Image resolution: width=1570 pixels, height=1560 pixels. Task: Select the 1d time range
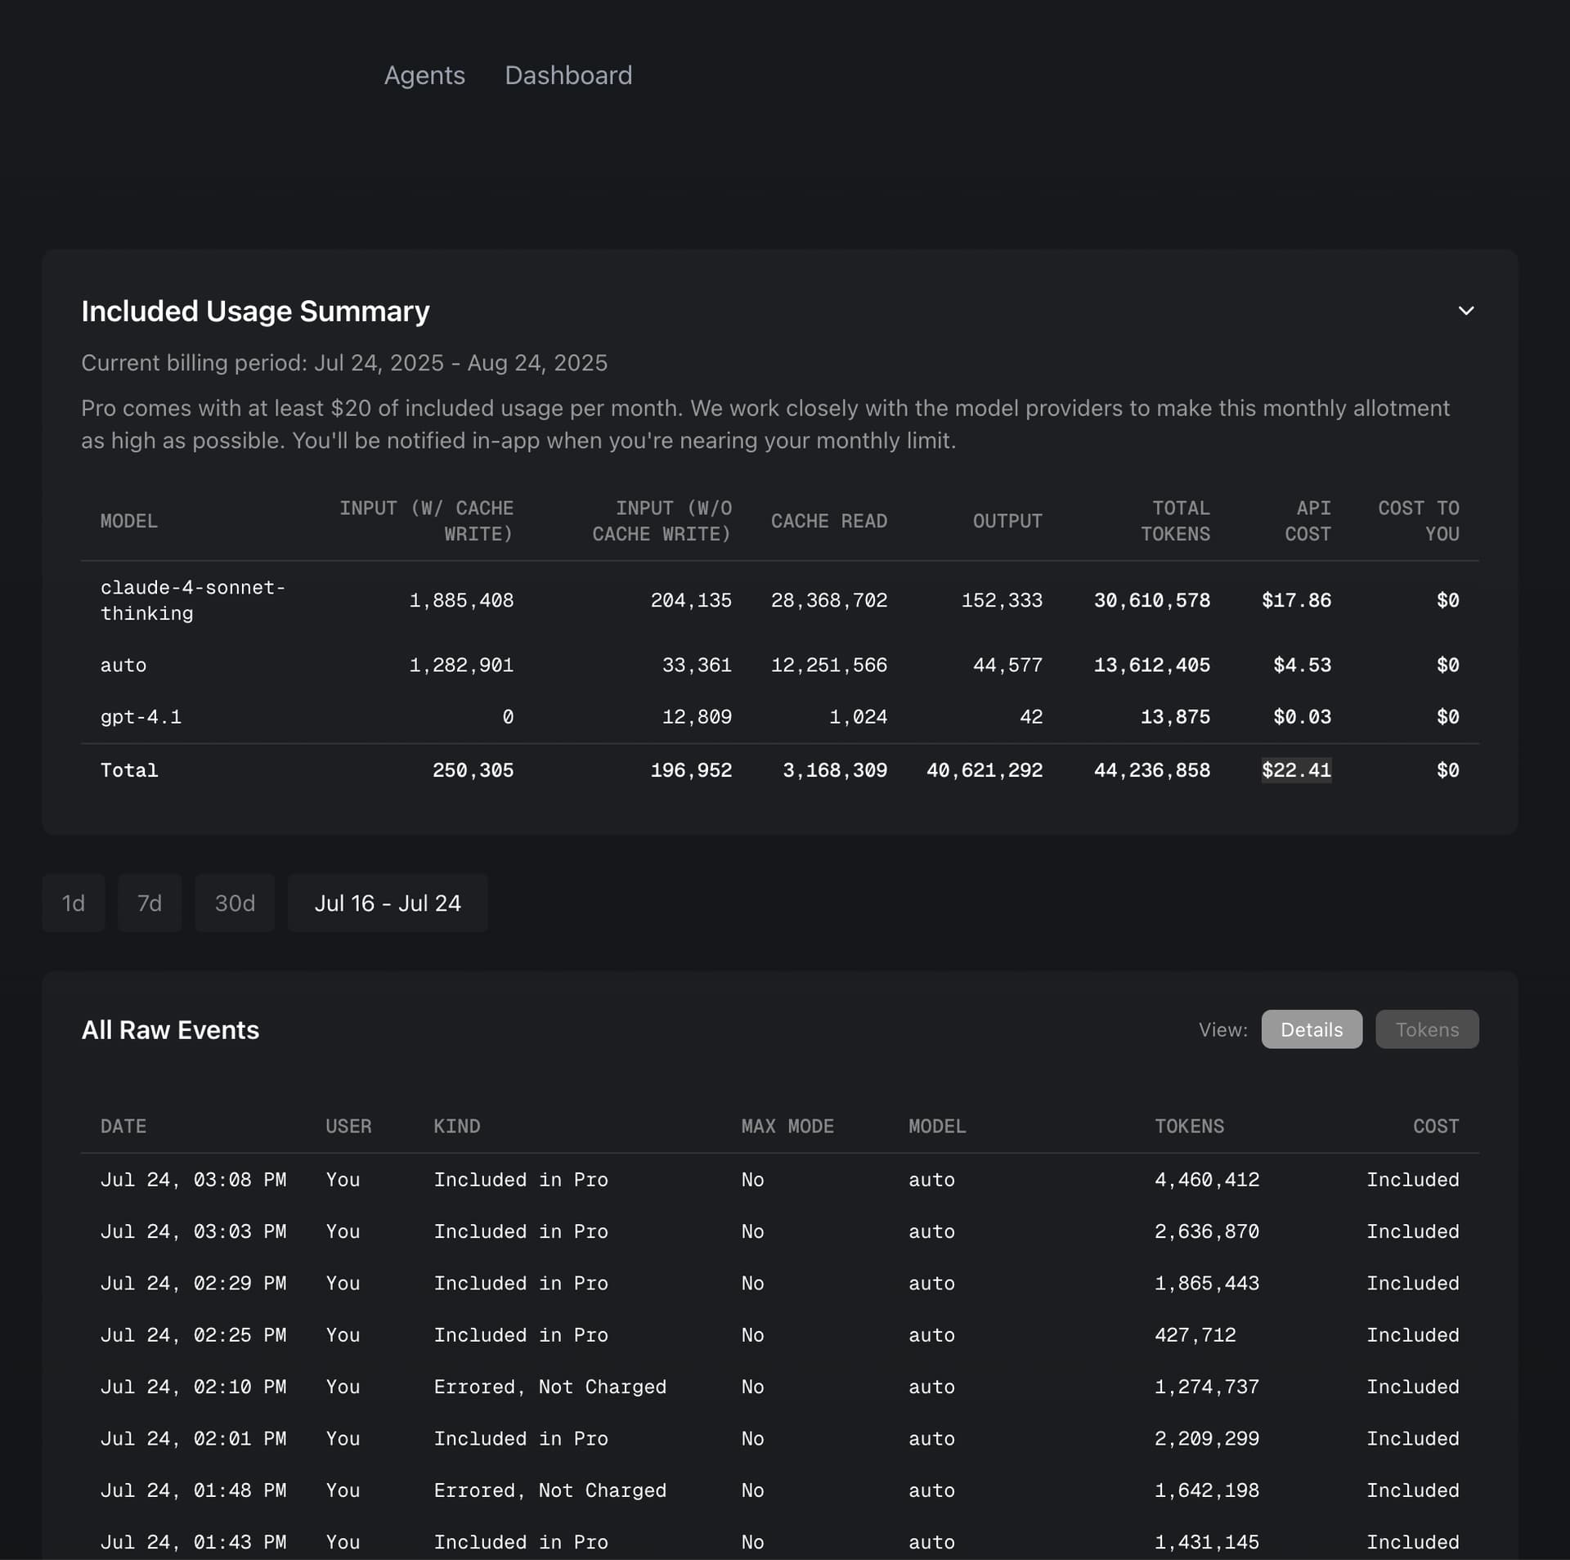click(74, 903)
